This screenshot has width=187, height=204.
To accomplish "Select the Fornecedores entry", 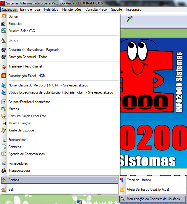I will click(x=60, y=163).
